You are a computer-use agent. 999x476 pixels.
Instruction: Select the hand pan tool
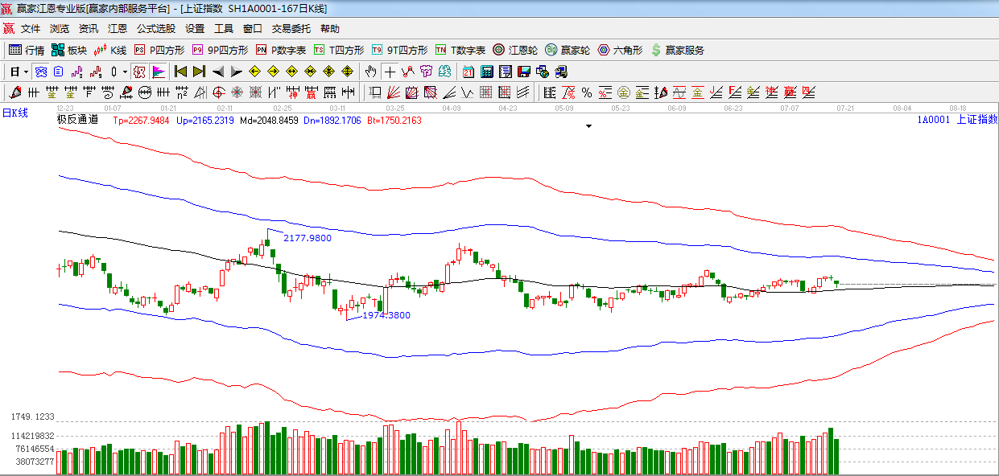pyautogui.click(x=370, y=72)
